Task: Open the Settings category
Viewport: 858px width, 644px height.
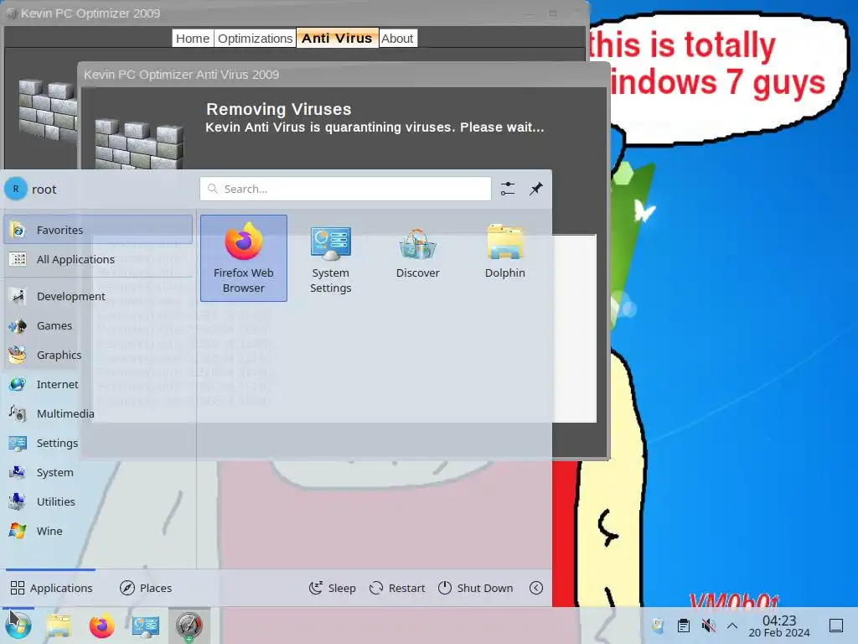Action: tap(98, 443)
